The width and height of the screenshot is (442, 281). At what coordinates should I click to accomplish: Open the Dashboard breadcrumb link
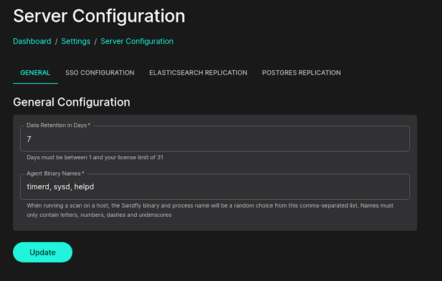pos(32,41)
